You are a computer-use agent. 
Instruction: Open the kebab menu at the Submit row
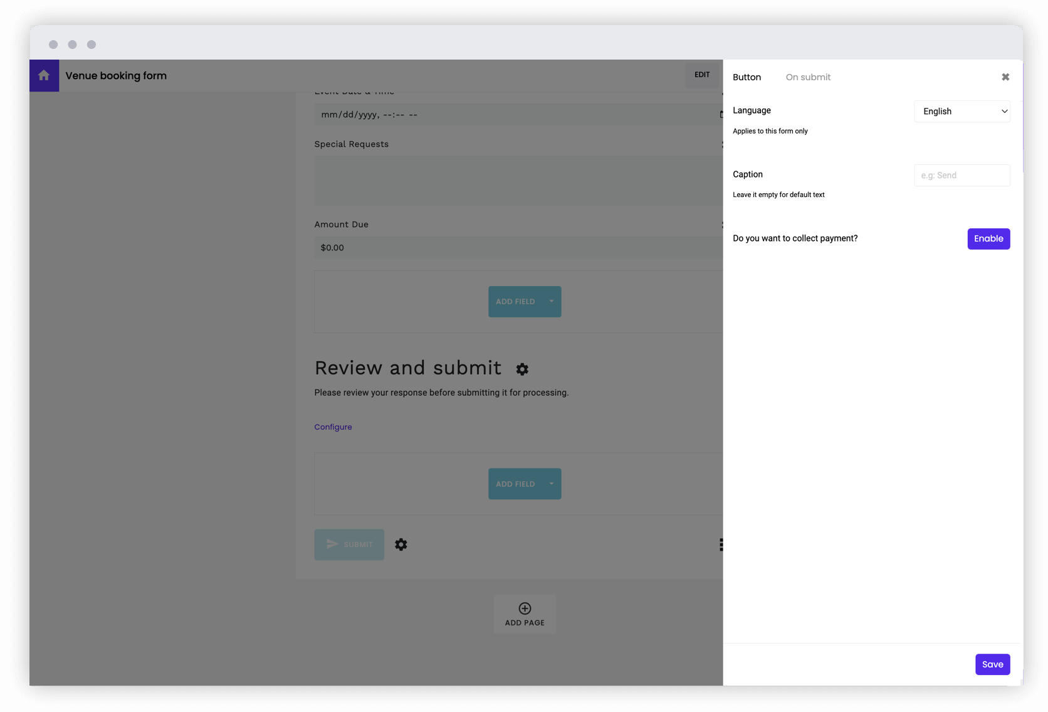point(721,545)
